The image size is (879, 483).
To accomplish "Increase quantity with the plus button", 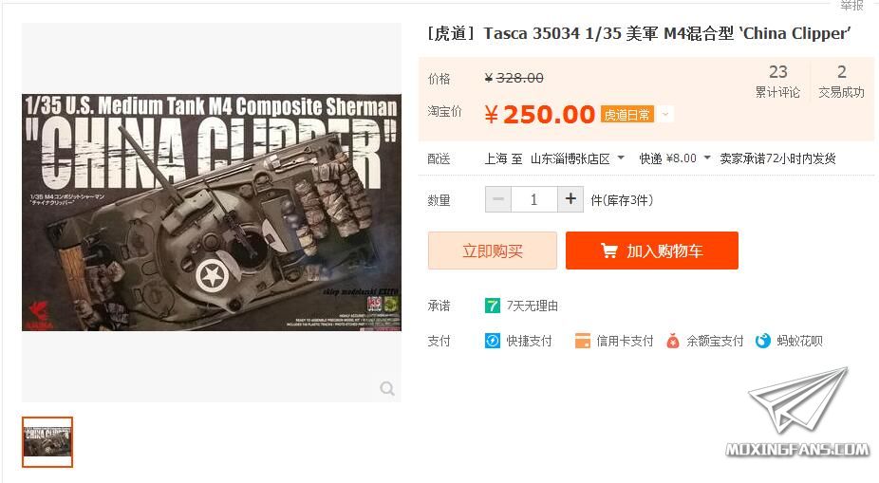I will (570, 199).
